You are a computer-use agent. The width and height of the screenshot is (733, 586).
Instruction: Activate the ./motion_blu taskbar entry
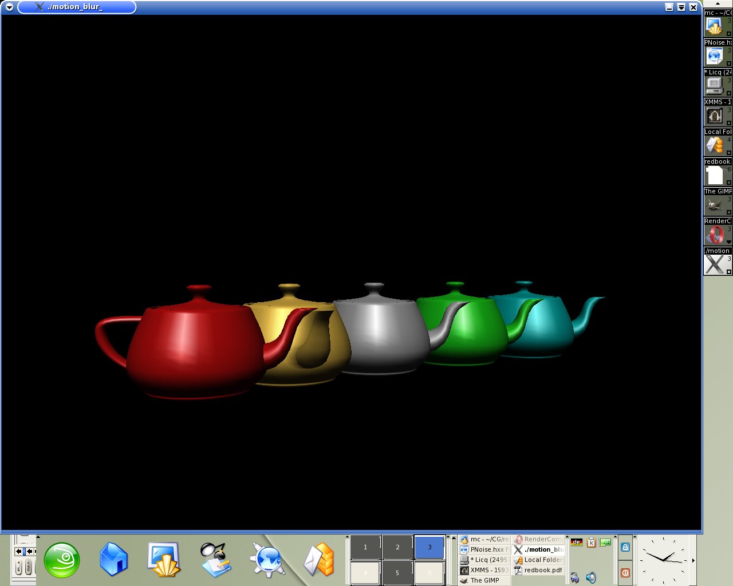(x=538, y=549)
